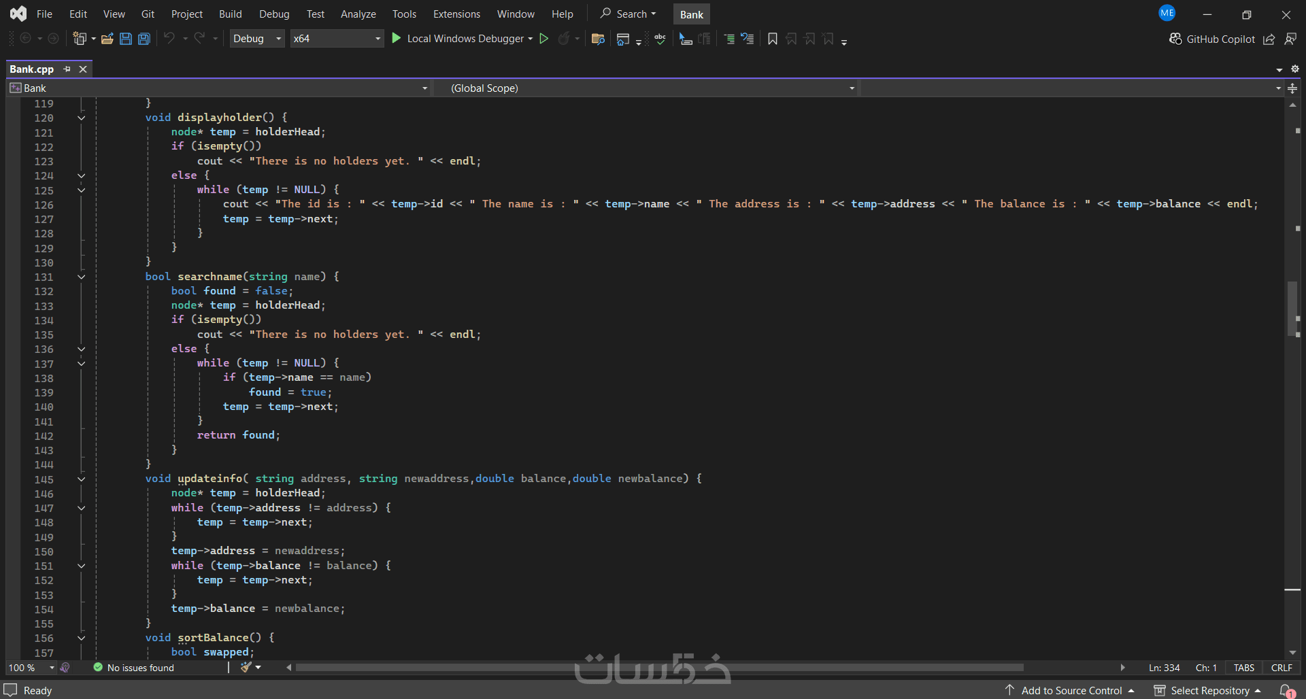Click the Open File folder icon
This screenshot has height=699, width=1306.
coord(107,39)
